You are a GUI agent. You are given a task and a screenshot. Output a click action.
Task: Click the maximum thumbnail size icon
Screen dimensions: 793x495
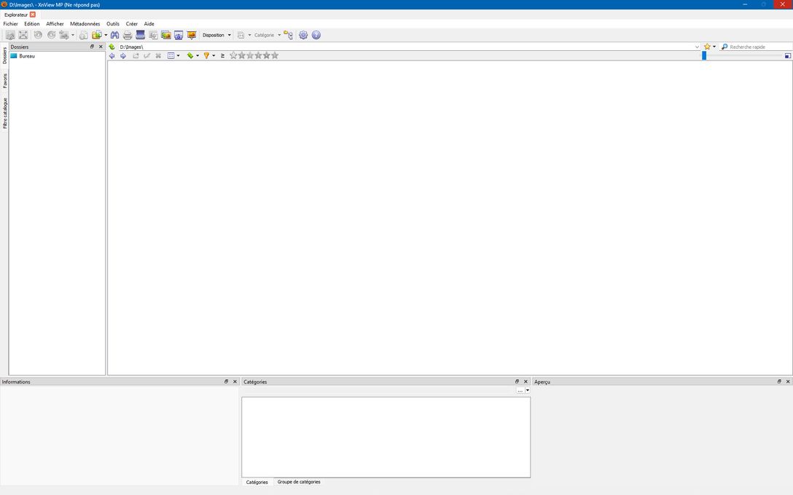point(787,55)
